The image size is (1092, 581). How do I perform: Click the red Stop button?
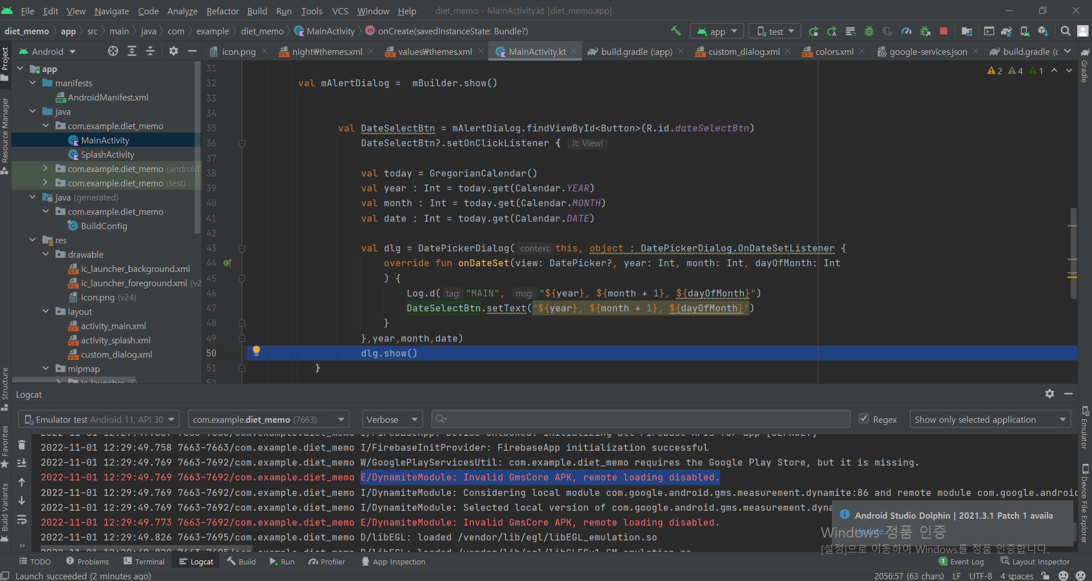click(944, 31)
